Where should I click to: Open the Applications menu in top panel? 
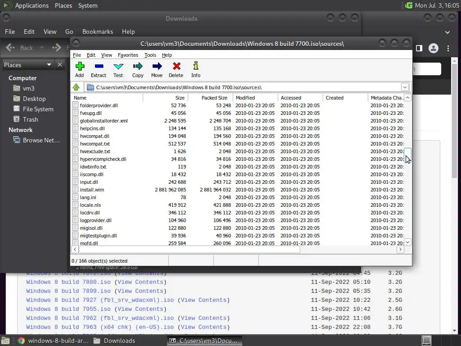coord(32,5)
